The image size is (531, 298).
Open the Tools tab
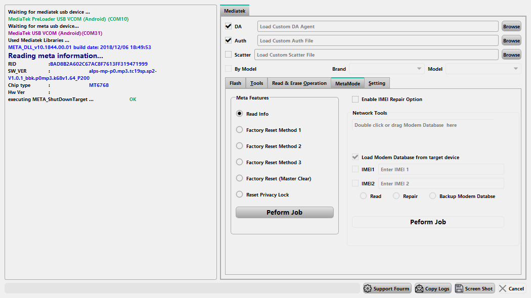[257, 83]
